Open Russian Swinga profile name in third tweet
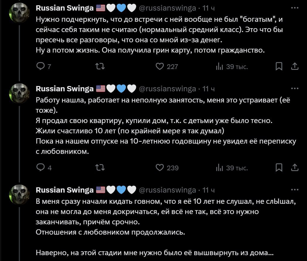The image size is (307, 261). tap(64, 190)
